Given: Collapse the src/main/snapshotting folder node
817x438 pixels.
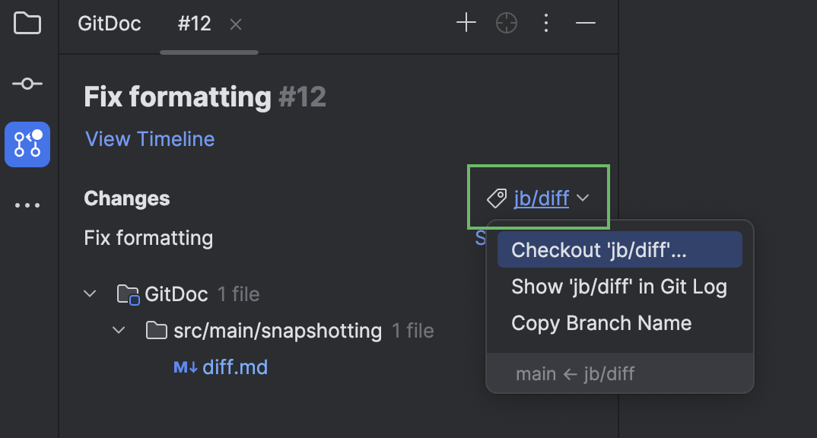Looking at the screenshot, I should (119, 330).
